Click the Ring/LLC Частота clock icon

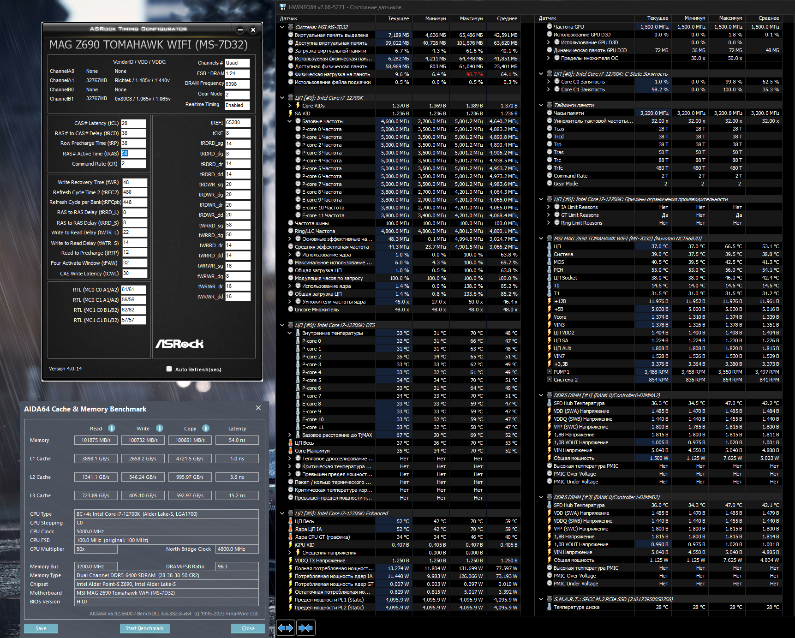pyautogui.click(x=291, y=231)
